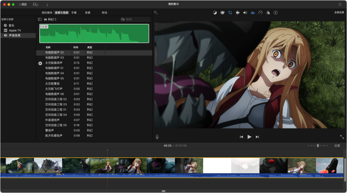
Task: Open the timeline 设置 button
Action: point(337,146)
